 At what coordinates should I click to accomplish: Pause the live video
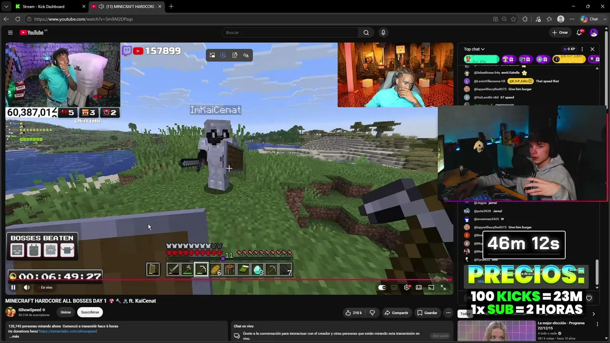coord(13,287)
